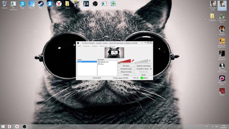Click the OBS preview thumbnail
Image resolution: width=229 pixels, height=129 pixels.
tap(114, 53)
